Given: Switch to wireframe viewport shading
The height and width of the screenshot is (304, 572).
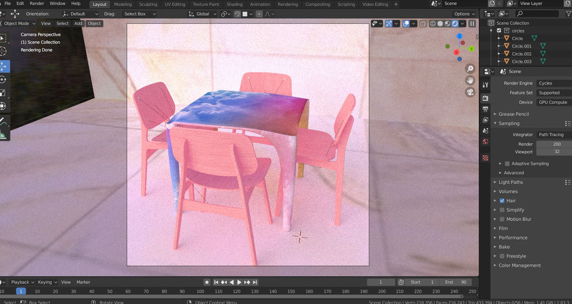Looking at the screenshot, I should [432, 24].
